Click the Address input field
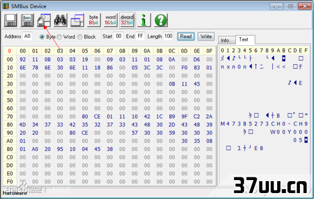Viewport: 314px width, 199px height. (x=27, y=36)
